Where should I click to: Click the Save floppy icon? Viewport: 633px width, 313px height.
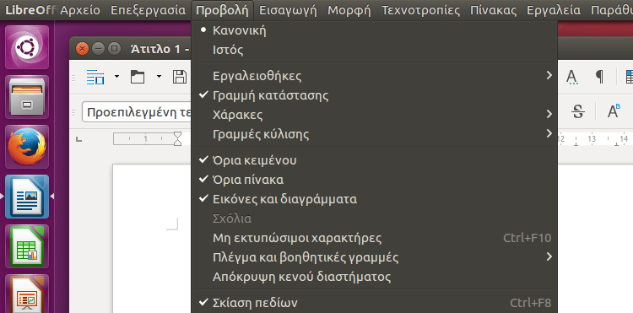(180, 76)
